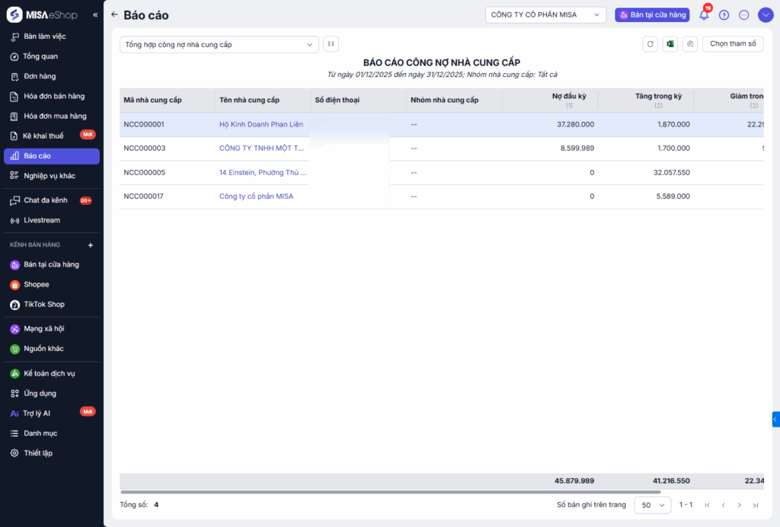
Task: Change records per page dropdown showing 50
Action: (652, 505)
